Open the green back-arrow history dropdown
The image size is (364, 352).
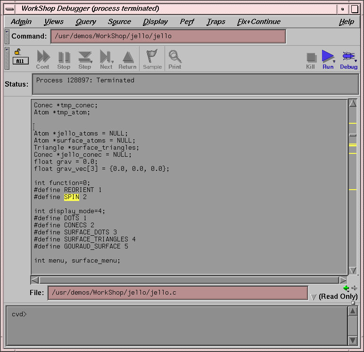pyautogui.click(x=347, y=288)
